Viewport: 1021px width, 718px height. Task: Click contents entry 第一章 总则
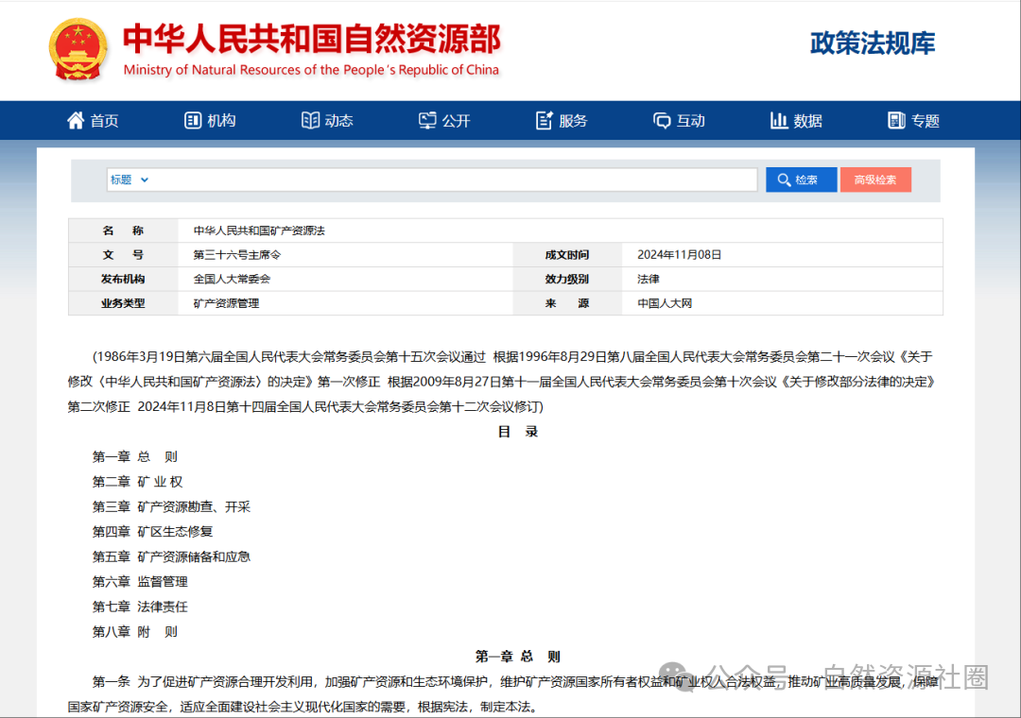(135, 456)
